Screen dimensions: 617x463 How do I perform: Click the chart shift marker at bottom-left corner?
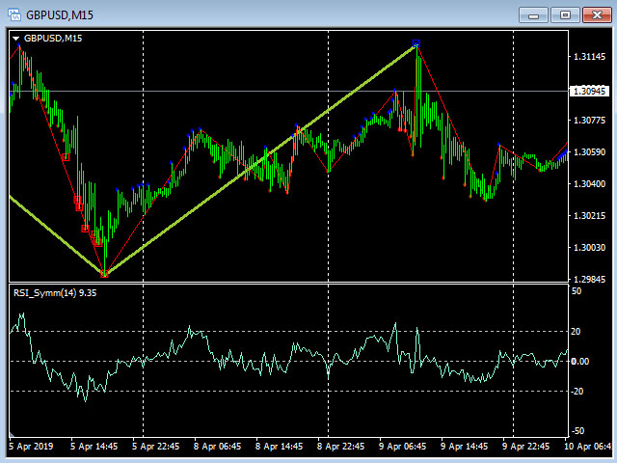point(12,434)
